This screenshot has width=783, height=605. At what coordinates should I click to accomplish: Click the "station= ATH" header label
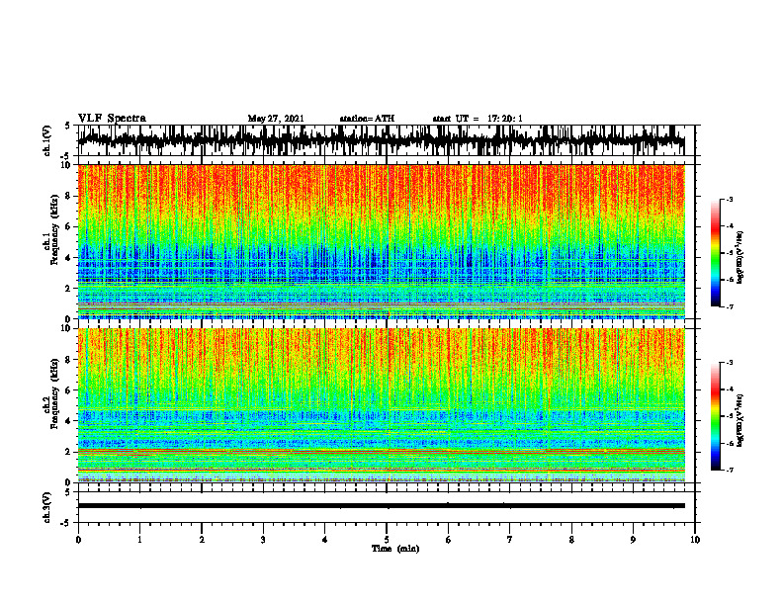(367, 119)
